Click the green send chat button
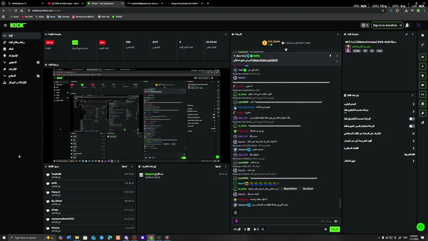 334,229
